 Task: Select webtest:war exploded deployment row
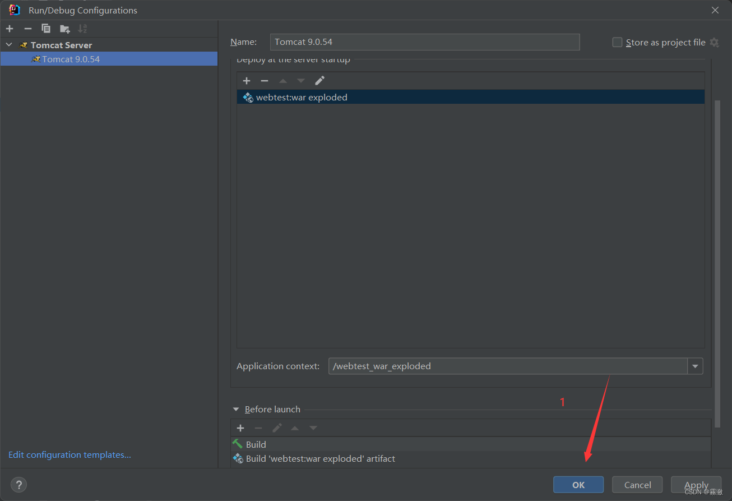(470, 97)
